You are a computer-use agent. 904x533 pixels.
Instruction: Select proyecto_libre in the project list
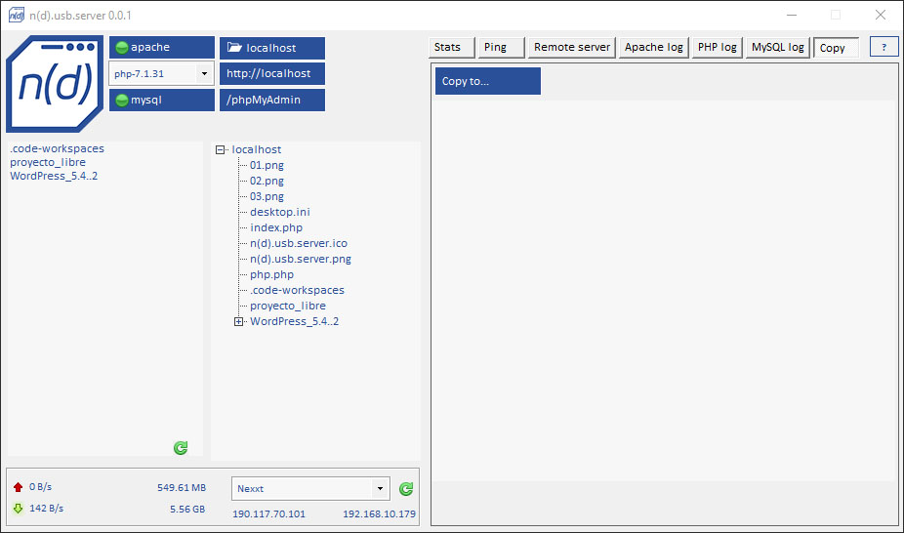pos(48,162)
